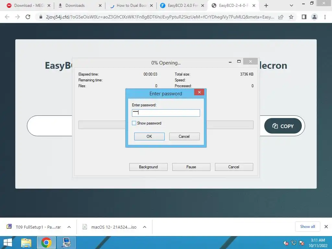Viewport: 332px width, 249px height.
Task: Go forward in browser history
Action: click(18, 17)
